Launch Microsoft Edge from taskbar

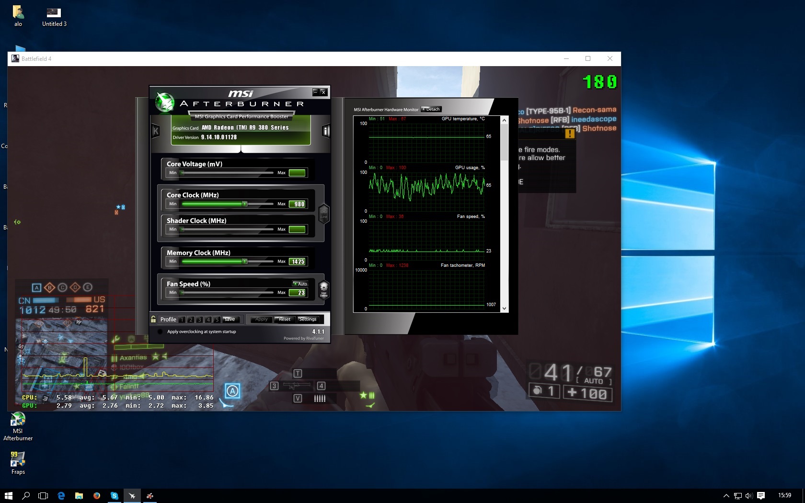(61, 496)
